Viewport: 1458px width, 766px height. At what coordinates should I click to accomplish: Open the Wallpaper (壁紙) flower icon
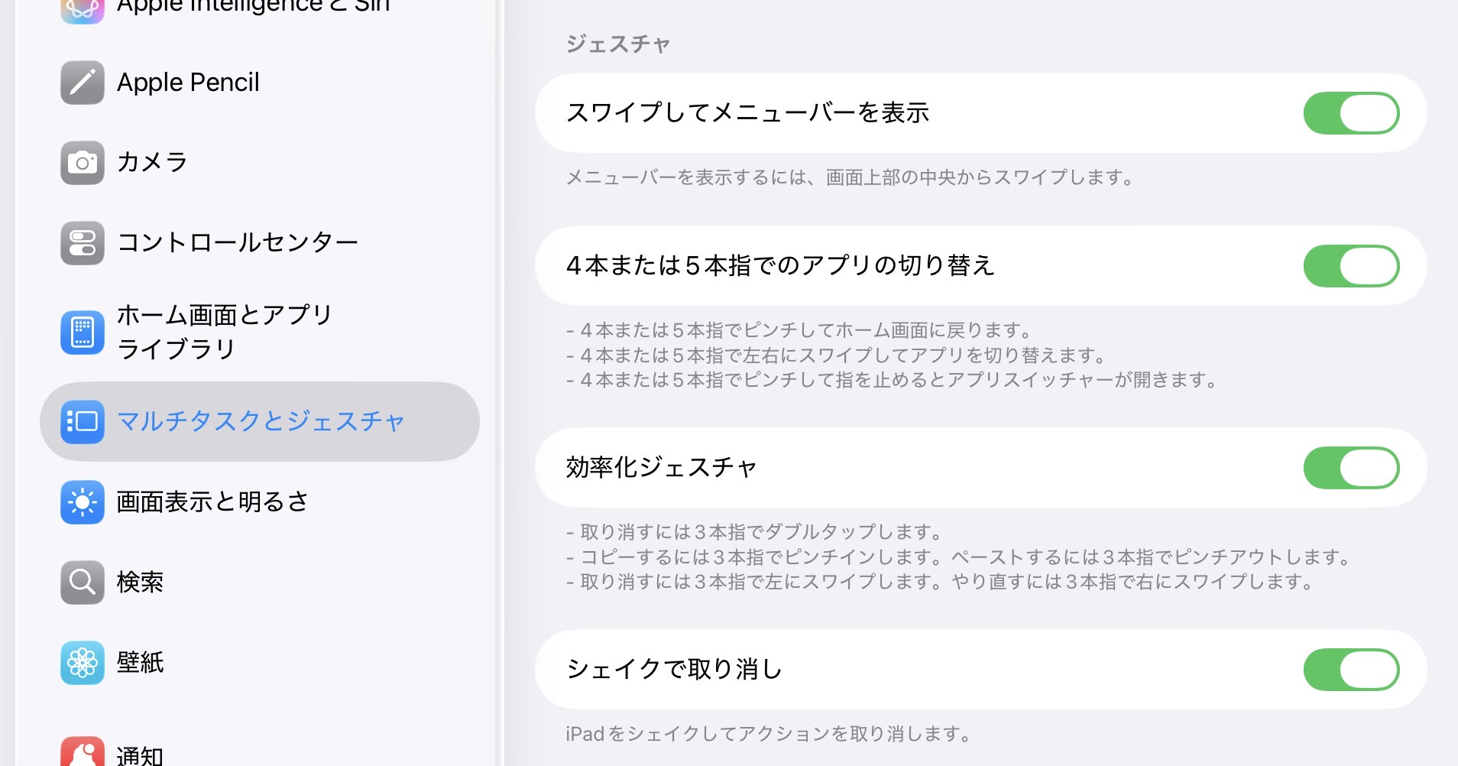[x=83, y=663]
